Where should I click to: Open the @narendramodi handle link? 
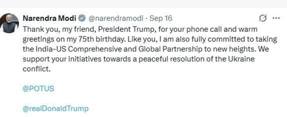click(116, 18)
